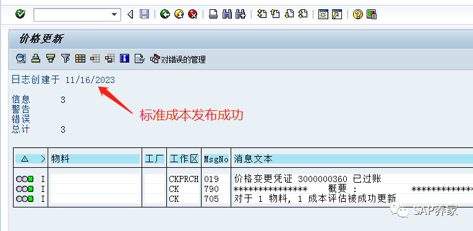Click the Details magnifier icon in the list toolbar
The height and width of the screenshot is (231, 473).
click(21, 58)
